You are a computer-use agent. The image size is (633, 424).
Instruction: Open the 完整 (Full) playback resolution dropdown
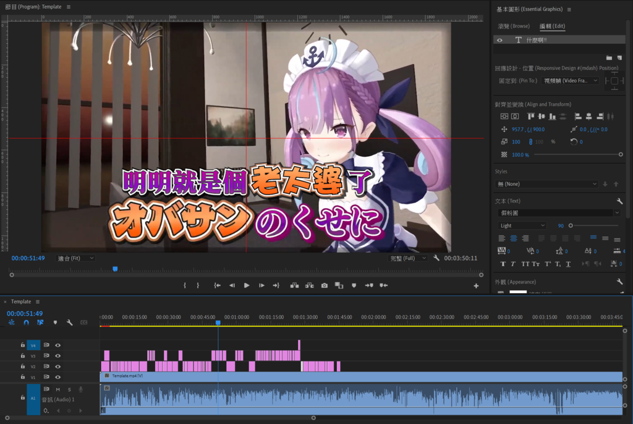pos(408,259)
